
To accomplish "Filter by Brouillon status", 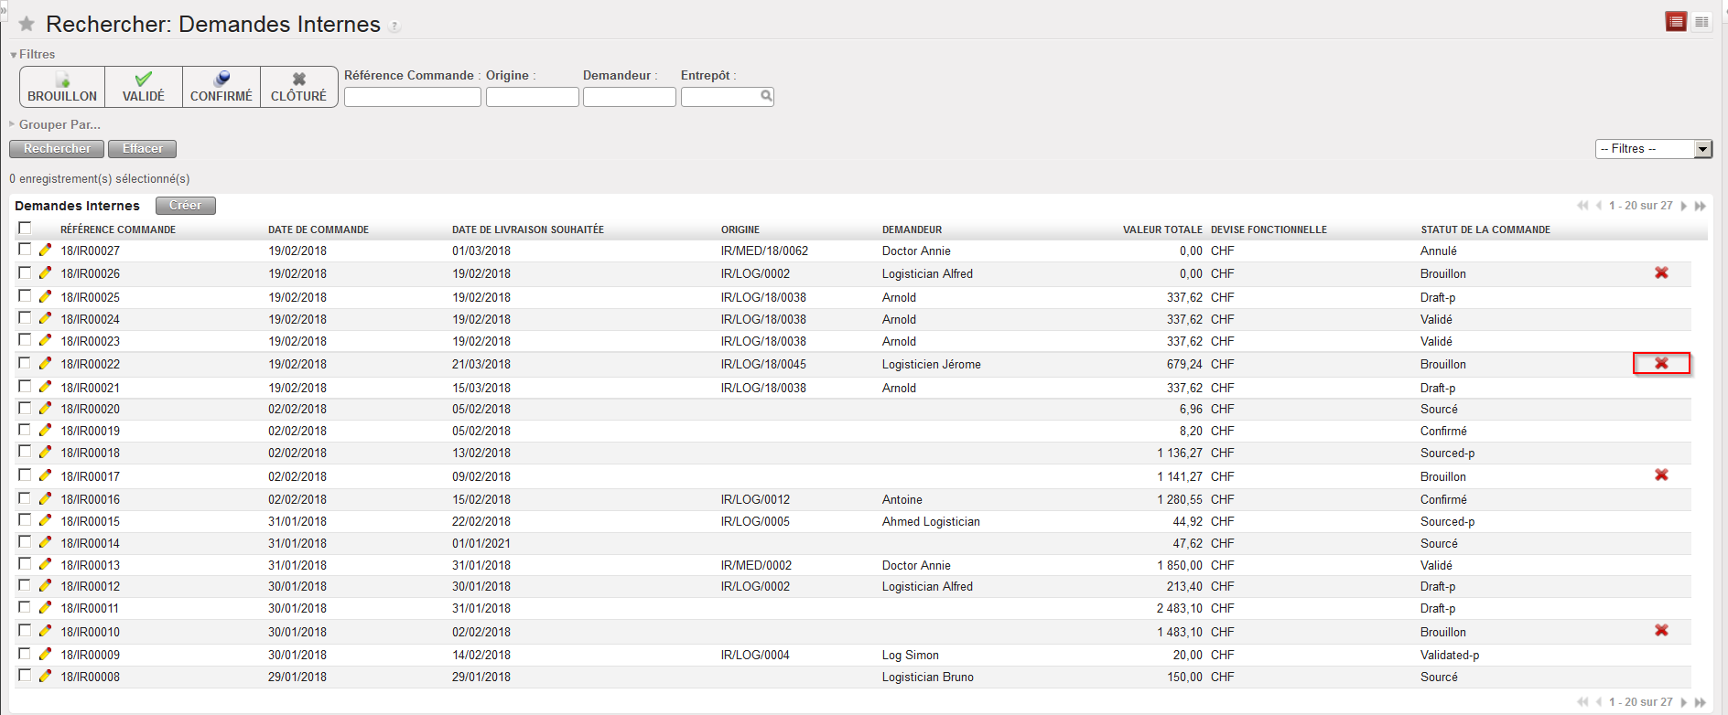I will click(62, 87).
